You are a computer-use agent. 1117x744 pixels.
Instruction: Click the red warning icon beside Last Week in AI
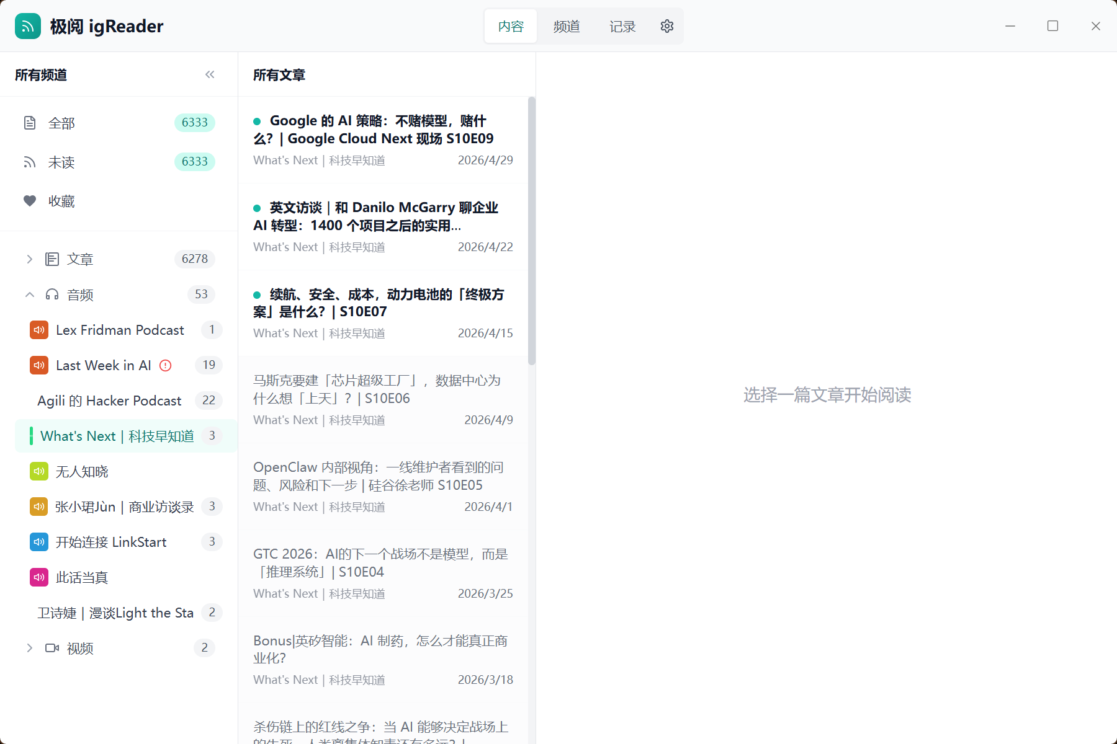coord(165,365)
